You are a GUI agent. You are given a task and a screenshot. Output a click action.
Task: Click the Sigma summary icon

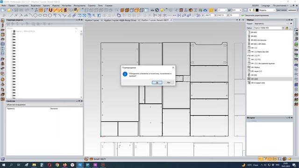coord(196,10)
